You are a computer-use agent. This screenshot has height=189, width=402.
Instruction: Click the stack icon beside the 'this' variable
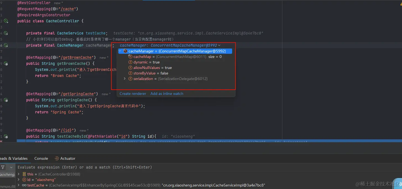(x=24, y=174)
